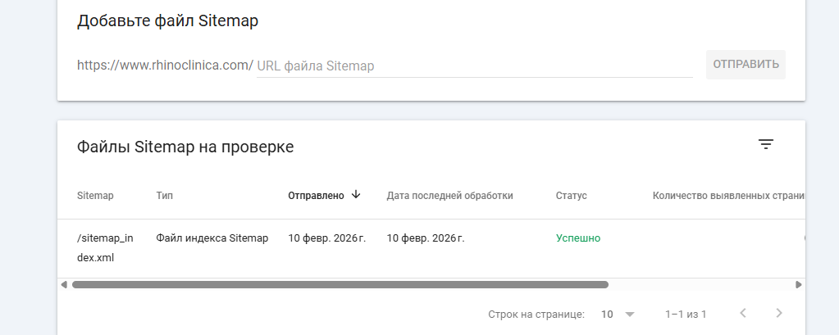Focus the URL файла Sitemap input field

[x=474, y=66]
